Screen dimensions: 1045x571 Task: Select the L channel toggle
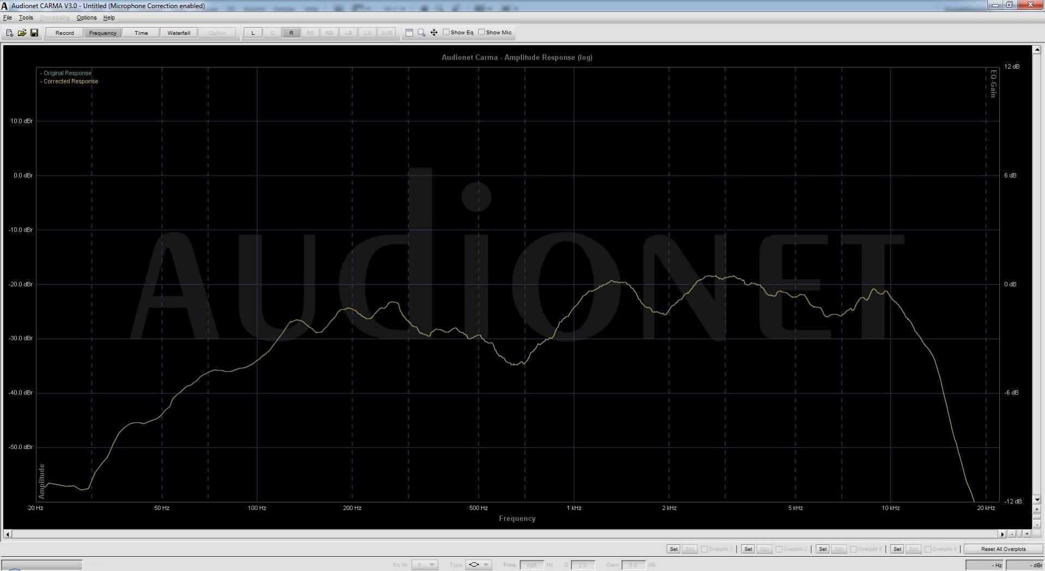point(253,33)
